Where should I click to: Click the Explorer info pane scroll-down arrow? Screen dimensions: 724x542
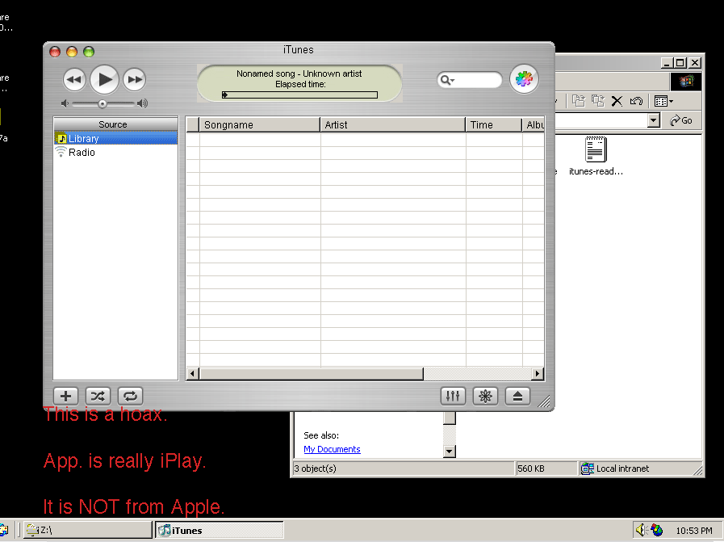click(x=450, y=451)
